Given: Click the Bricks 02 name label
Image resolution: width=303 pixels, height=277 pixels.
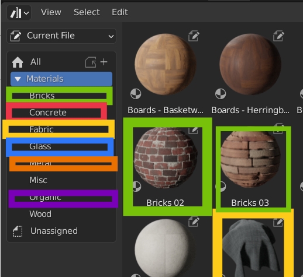Looking at the screenshot, I should pos(165,203).
